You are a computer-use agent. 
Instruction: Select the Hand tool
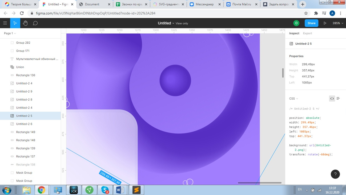[25, 23]
